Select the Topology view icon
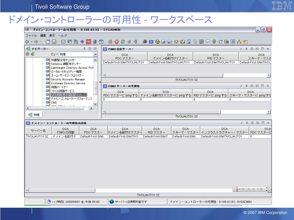 point(239,42)
